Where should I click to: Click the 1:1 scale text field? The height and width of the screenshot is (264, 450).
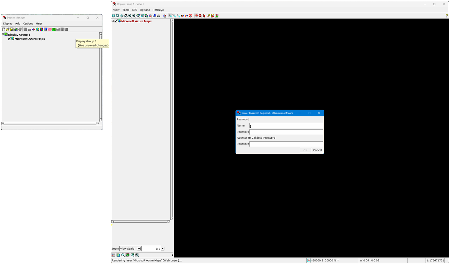point(151,249)
